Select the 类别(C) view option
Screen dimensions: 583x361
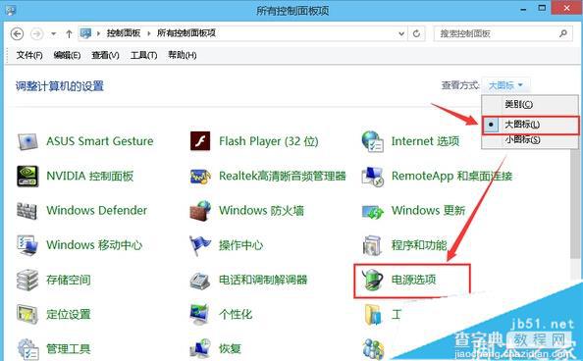531,104
